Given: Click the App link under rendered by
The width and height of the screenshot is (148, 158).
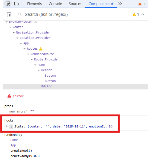Looking at the screenshot, I should (x=13, y=145).
